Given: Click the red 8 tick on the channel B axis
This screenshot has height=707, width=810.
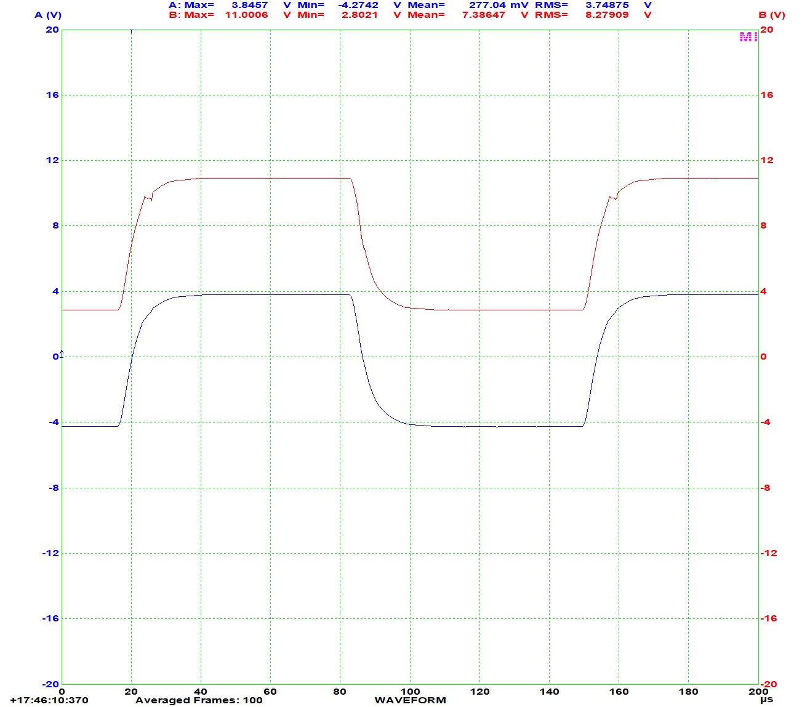Looking at the screenshot, I should click(x=764, y=225).
